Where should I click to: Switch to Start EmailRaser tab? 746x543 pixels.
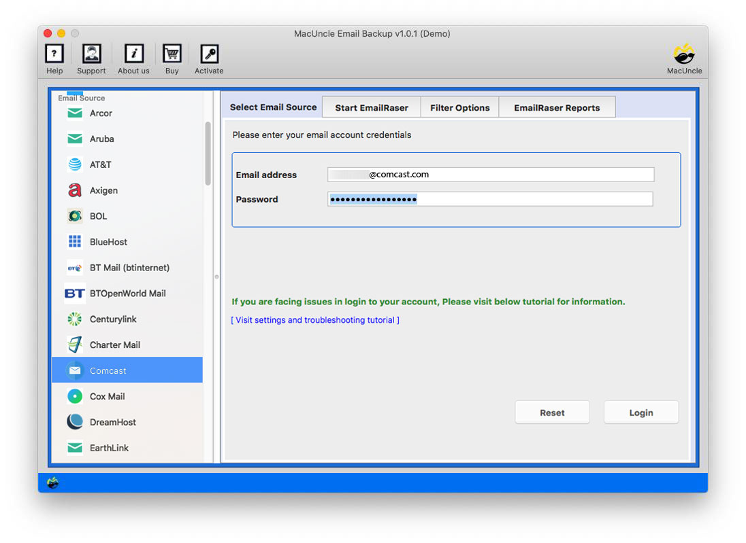pos(372,107)
